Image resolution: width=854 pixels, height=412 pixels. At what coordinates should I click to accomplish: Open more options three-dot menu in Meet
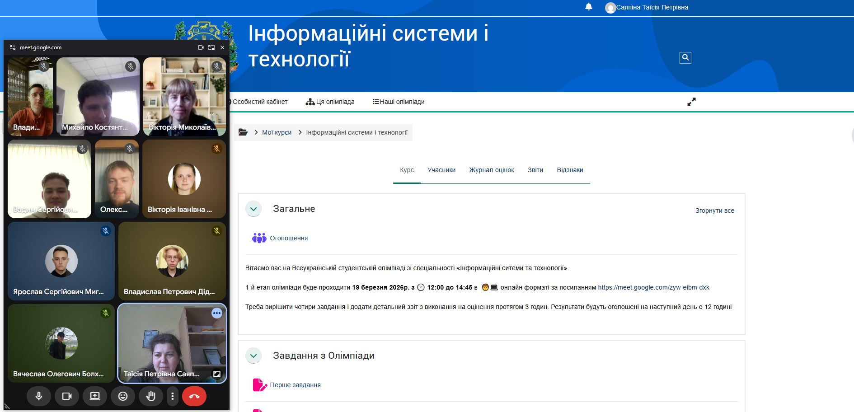(x=173, y=396)
